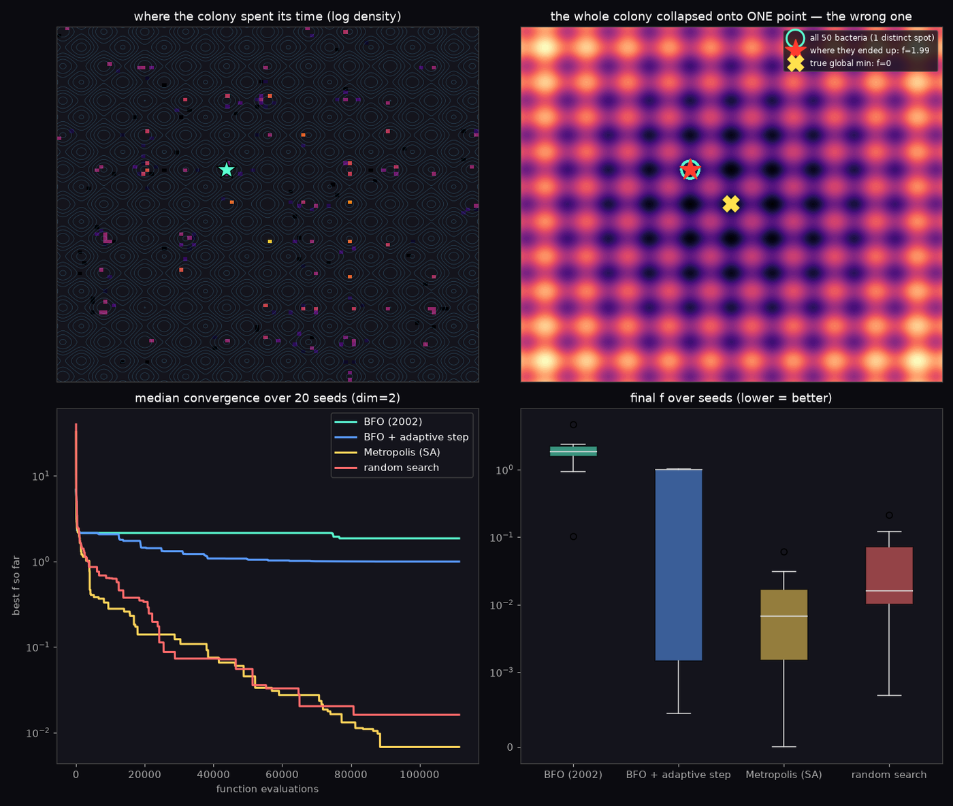Click the outlier circle above Metropolis (SA) whisker
This screenshot has width=953, height=806.
point(784,552)
